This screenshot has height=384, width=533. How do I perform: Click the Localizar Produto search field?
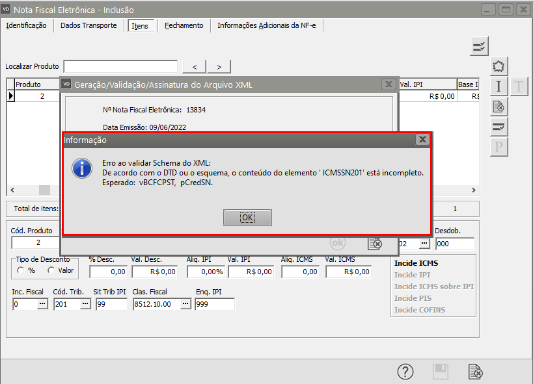click(120, 66)
